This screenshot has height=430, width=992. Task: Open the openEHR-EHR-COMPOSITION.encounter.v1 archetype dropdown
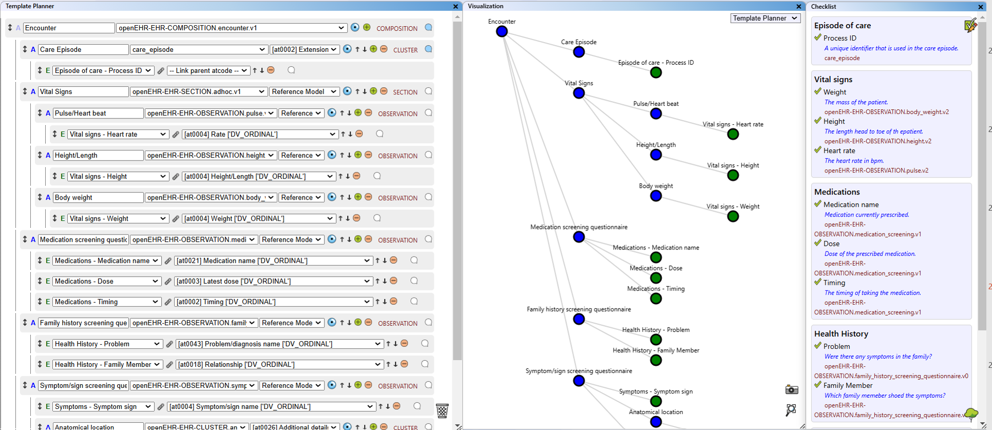[232, 28]
